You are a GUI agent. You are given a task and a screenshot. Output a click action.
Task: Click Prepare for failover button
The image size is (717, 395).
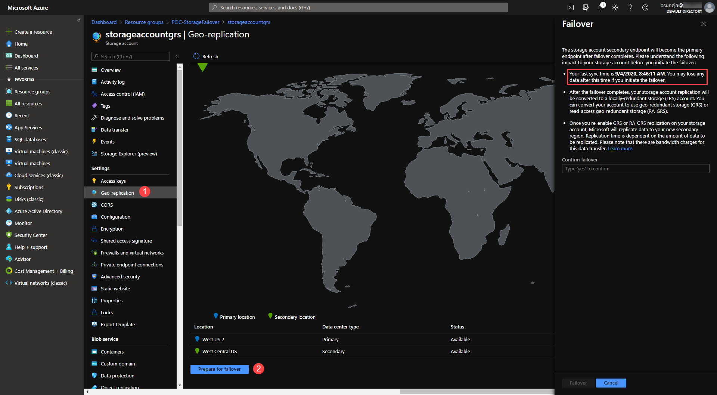point(220,369)
